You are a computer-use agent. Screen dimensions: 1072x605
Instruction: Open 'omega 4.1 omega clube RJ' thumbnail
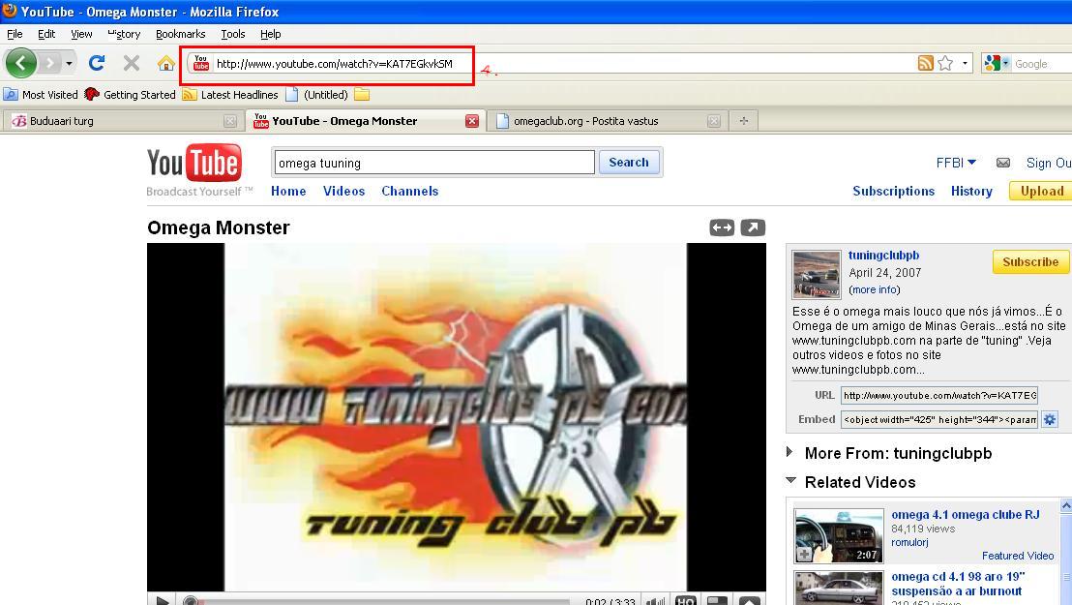coord(839,536)
